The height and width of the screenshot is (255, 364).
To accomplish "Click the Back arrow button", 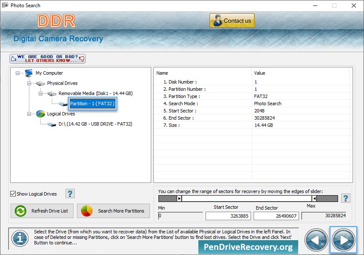I will tap(316, 240).
